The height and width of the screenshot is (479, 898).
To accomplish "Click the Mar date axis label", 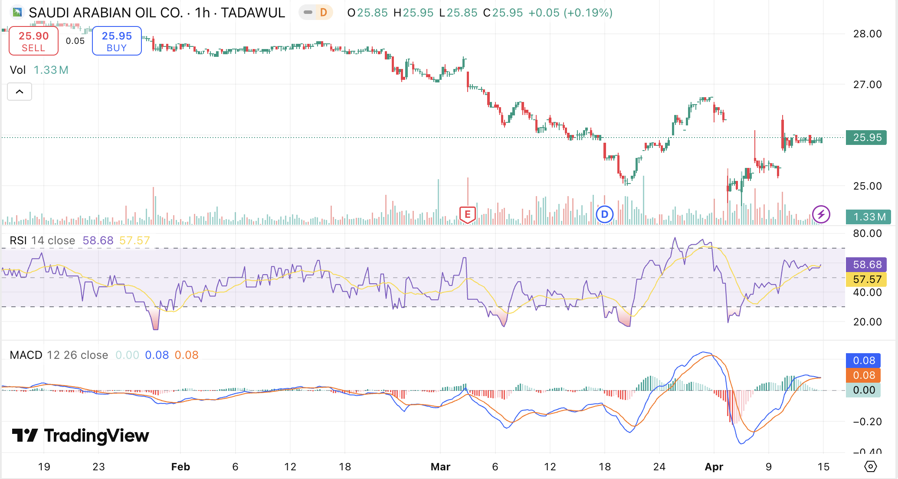I will (440, 467).
